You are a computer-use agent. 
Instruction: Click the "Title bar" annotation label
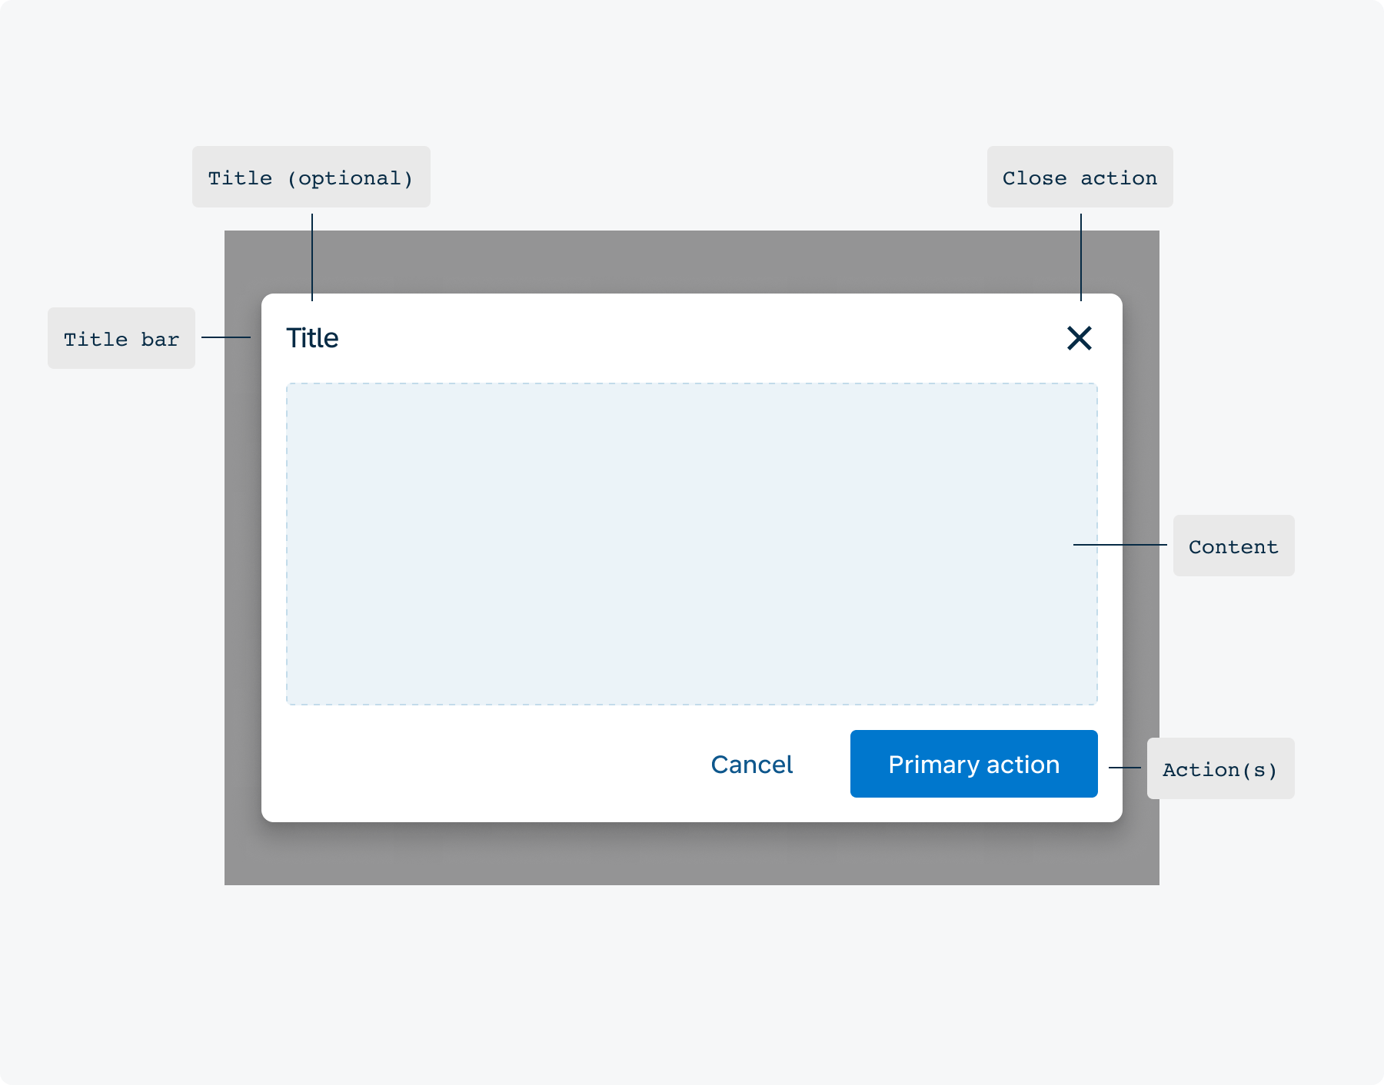(121, 338)
